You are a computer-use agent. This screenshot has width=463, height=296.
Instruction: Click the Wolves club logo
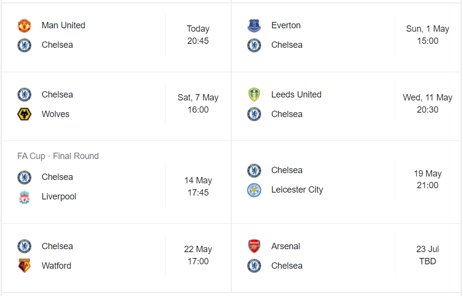pyautogui.click(x=24, y=115)
